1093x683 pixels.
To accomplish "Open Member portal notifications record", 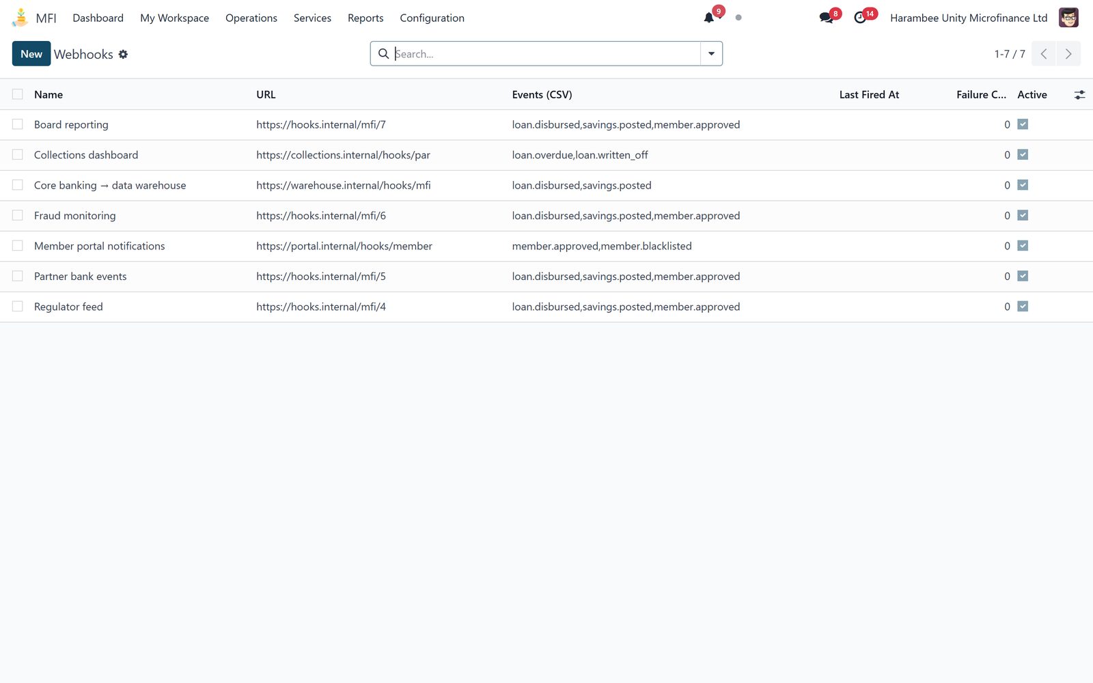I will click(100, 246).
